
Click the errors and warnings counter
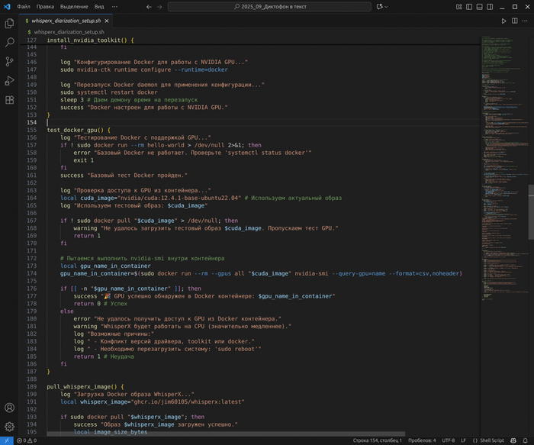(25, 440)
